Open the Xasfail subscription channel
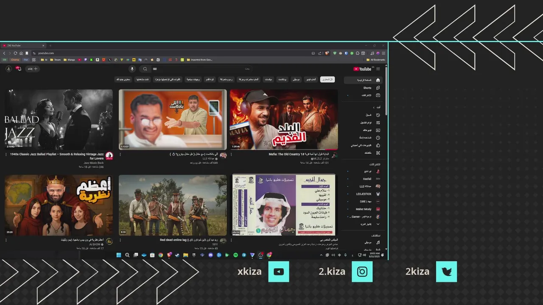Viewport: 543px width, 305px height. point(363,179)
